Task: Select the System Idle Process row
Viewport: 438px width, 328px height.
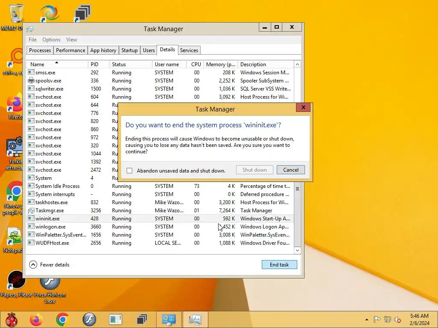Action: [x=160, y=186]
